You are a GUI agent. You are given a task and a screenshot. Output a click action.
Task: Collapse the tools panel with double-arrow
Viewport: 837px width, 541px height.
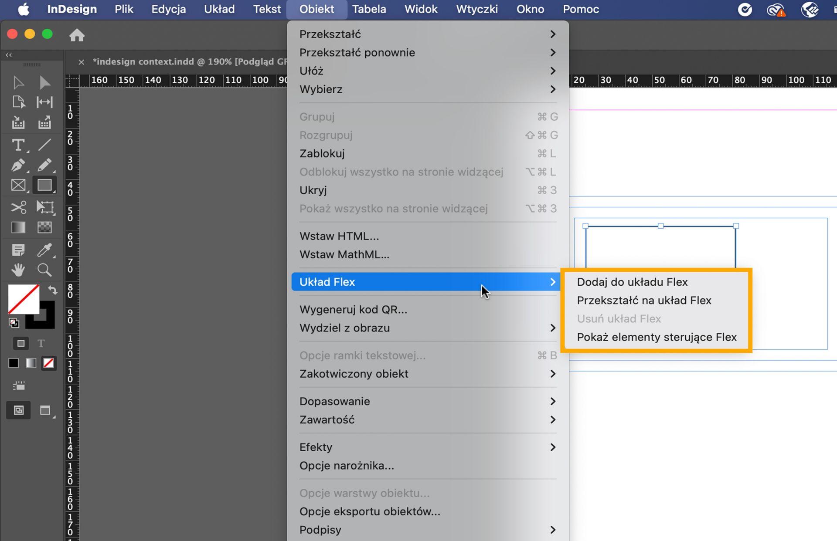pos(8,55)
